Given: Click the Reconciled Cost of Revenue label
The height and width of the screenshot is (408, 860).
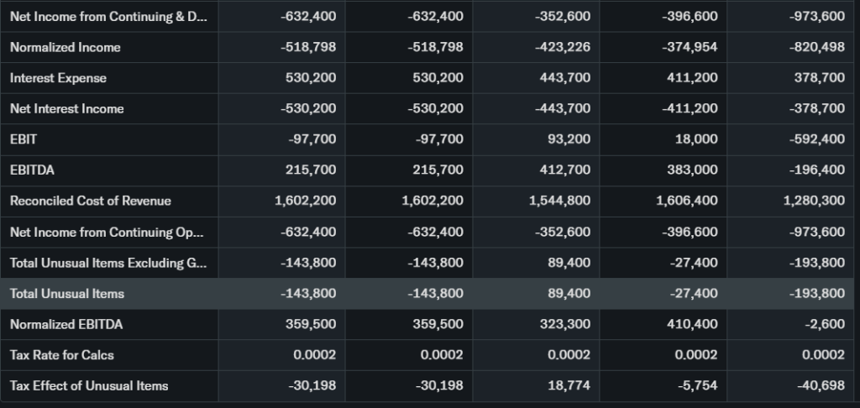Looking at the screenshot, I should (91, 201).
